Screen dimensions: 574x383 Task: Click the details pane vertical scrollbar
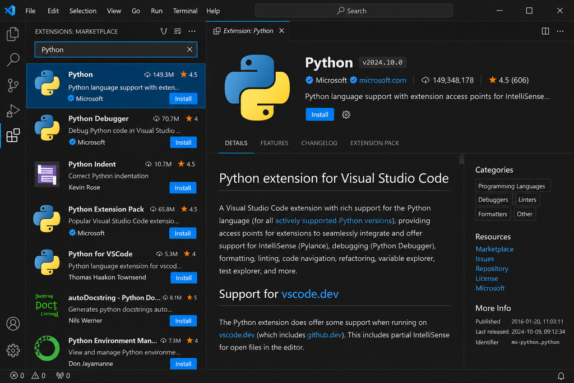(x=461, y=159)
